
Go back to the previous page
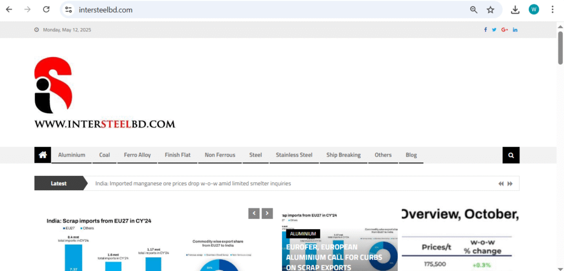(9, 10)
